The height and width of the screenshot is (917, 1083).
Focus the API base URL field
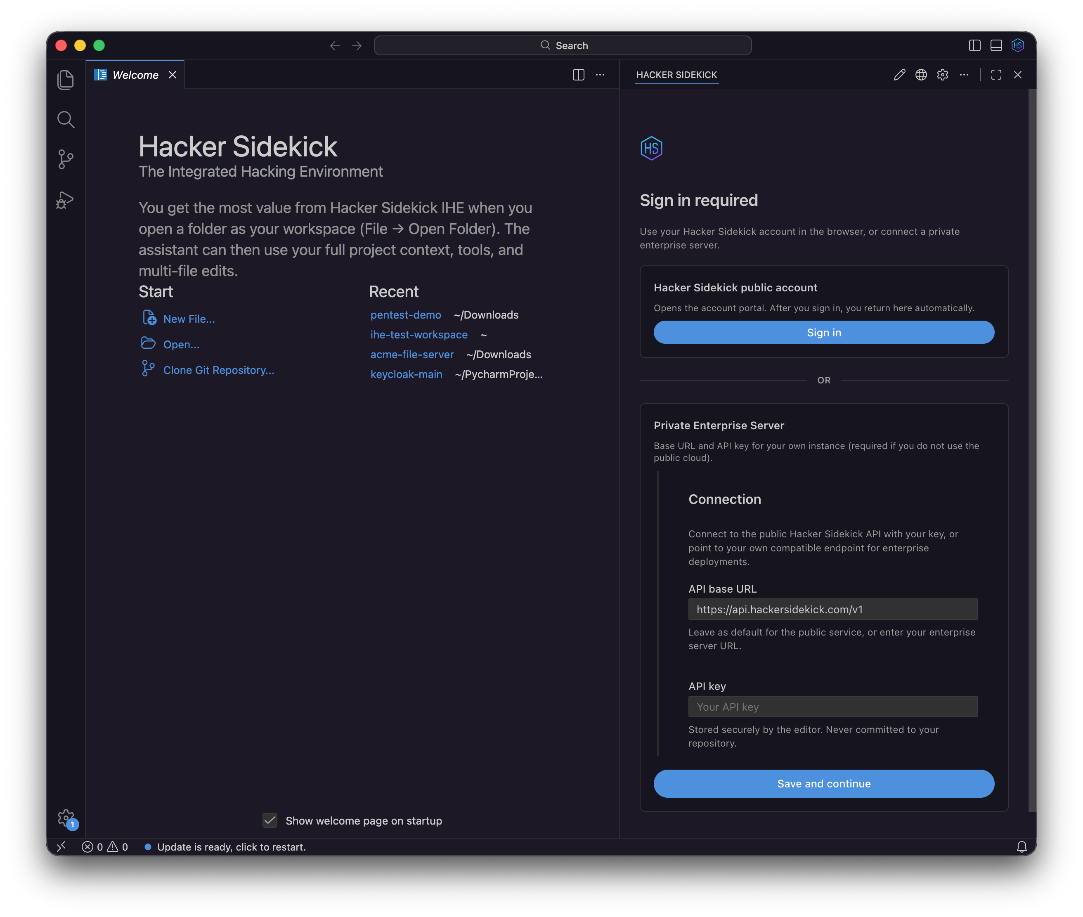coord(833,609)
